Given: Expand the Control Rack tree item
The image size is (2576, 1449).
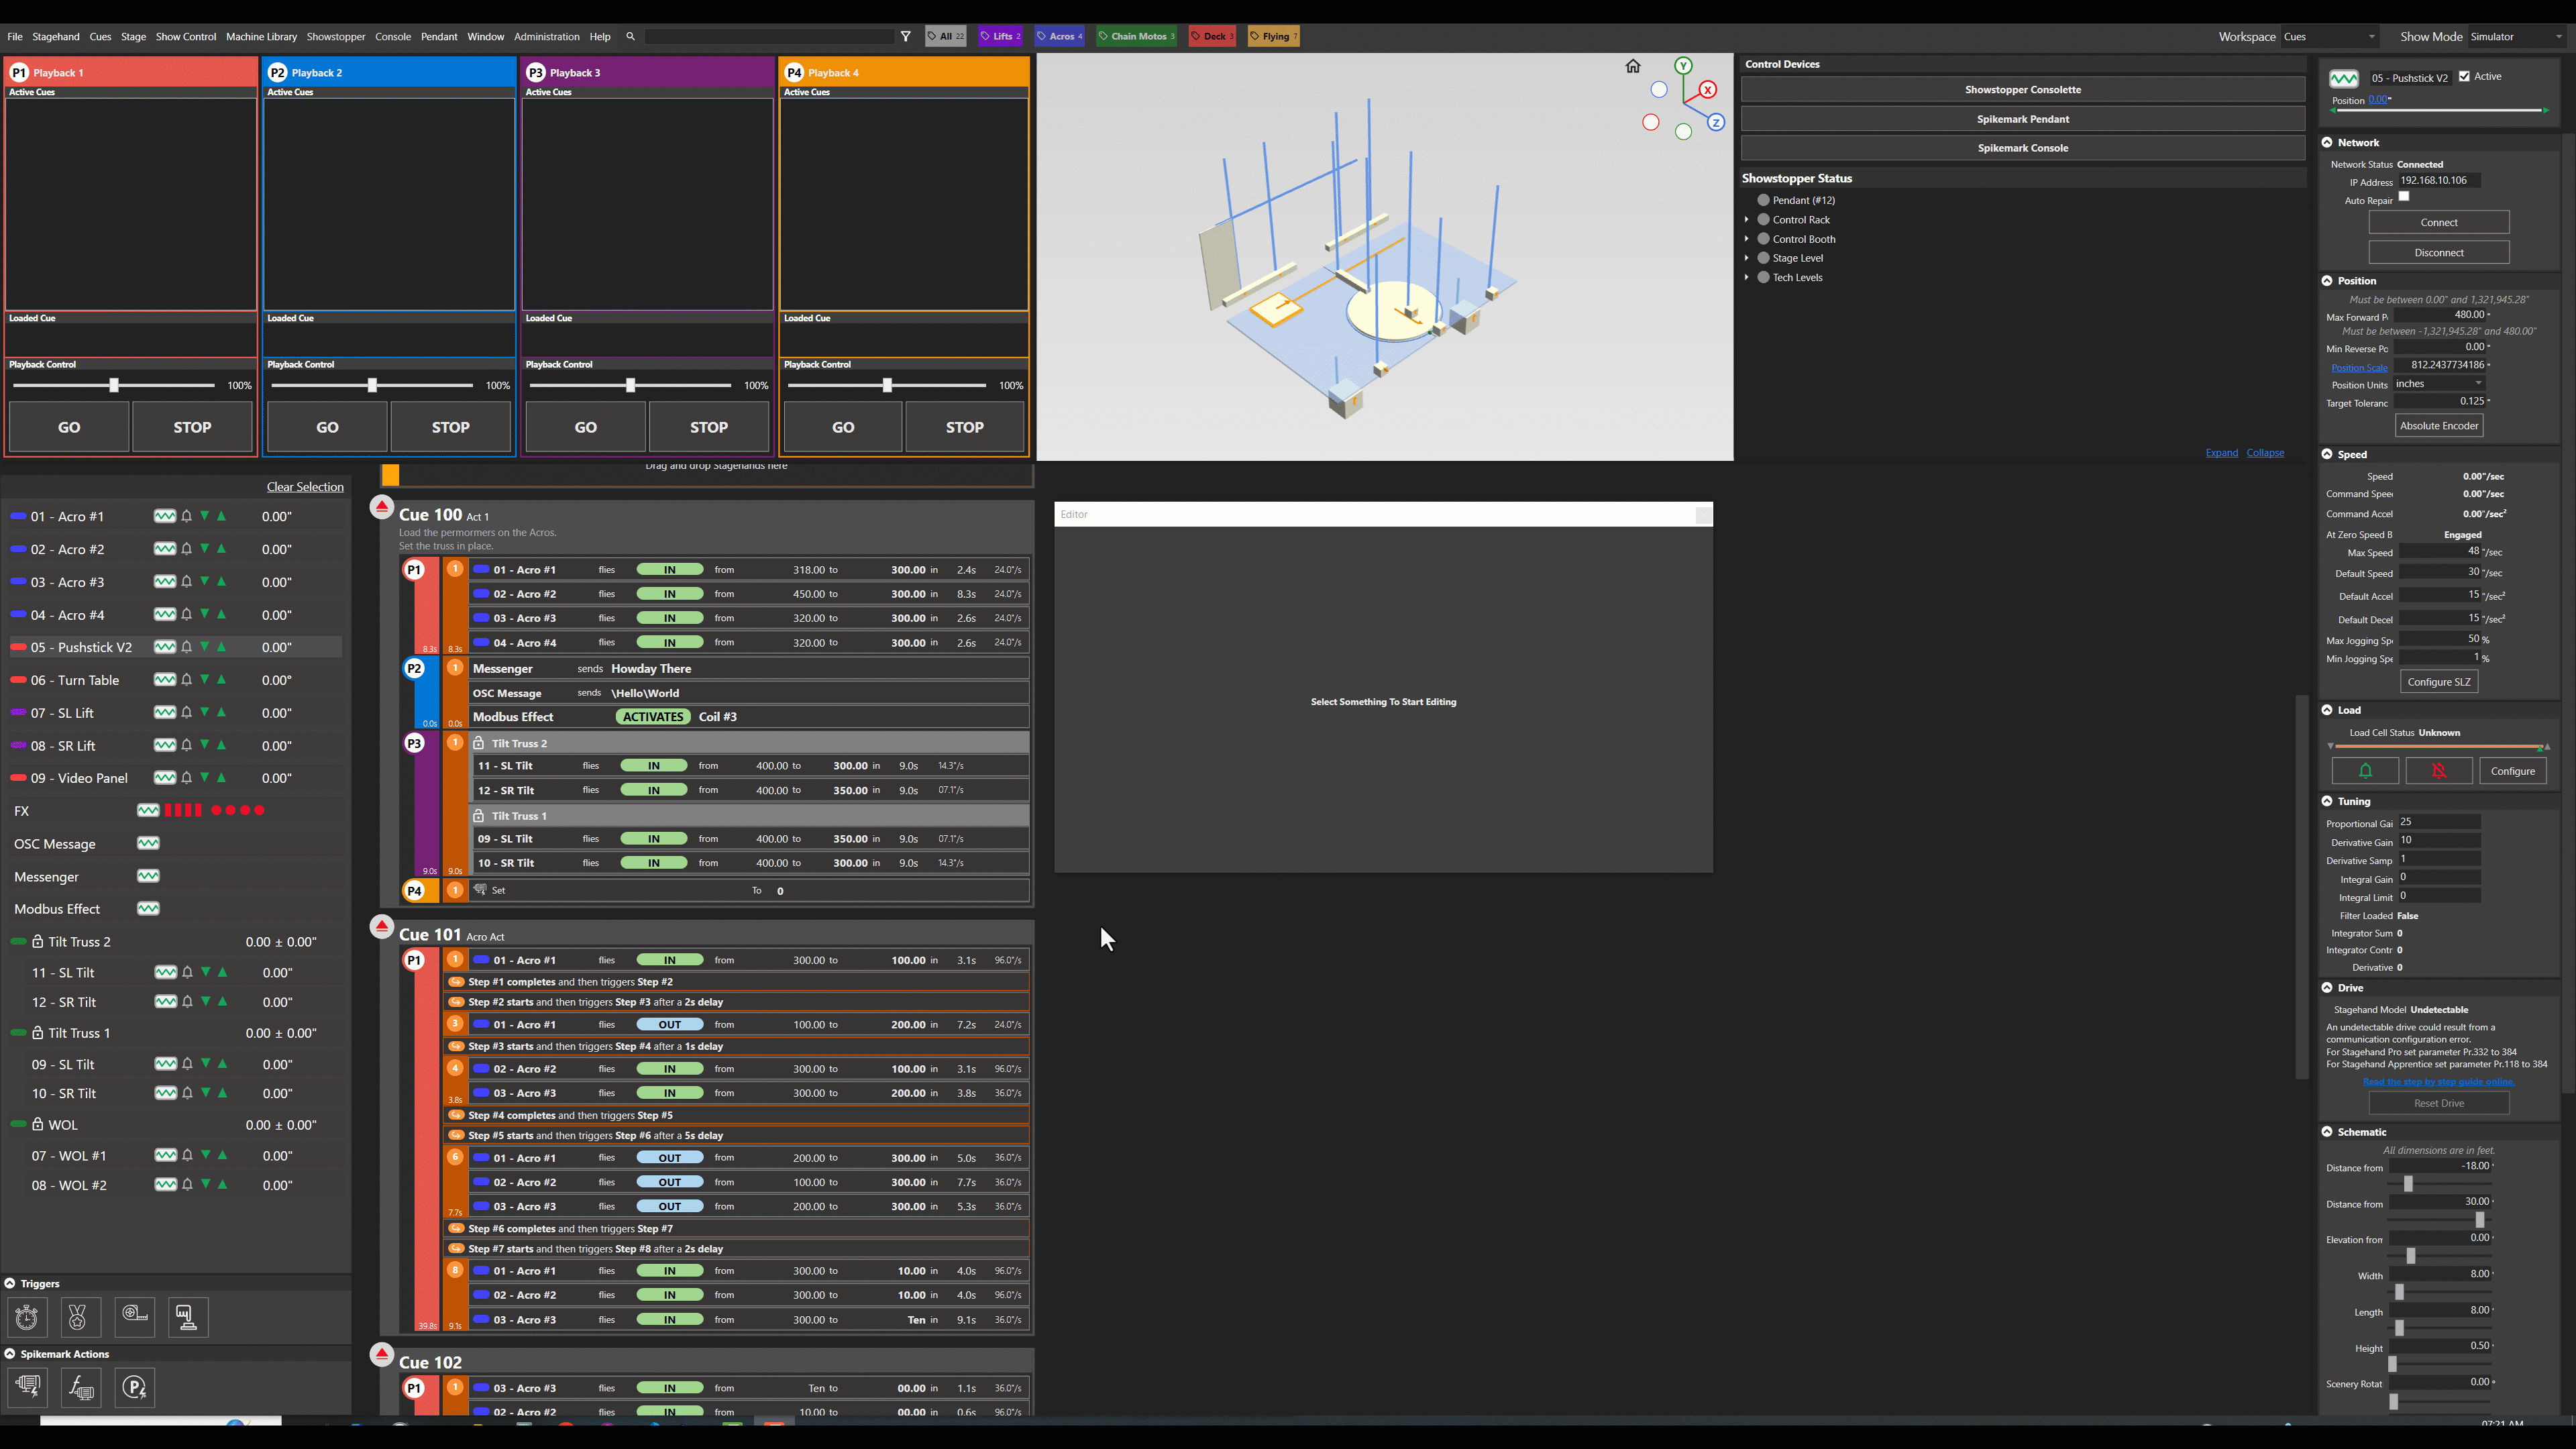Looking at the screenshot, I should tap(1747, 220).
